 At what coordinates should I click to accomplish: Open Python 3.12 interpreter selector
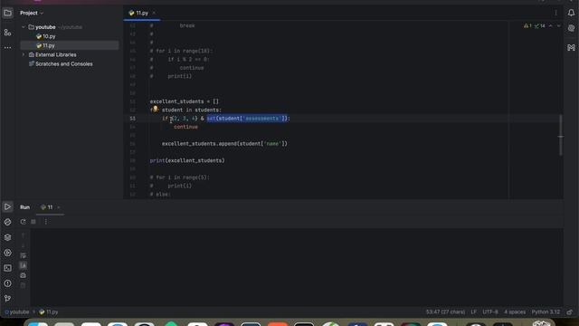(546, 312)
